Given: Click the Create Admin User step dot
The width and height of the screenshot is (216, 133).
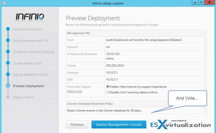Looking at the screenshot, I should pos(8,63).
